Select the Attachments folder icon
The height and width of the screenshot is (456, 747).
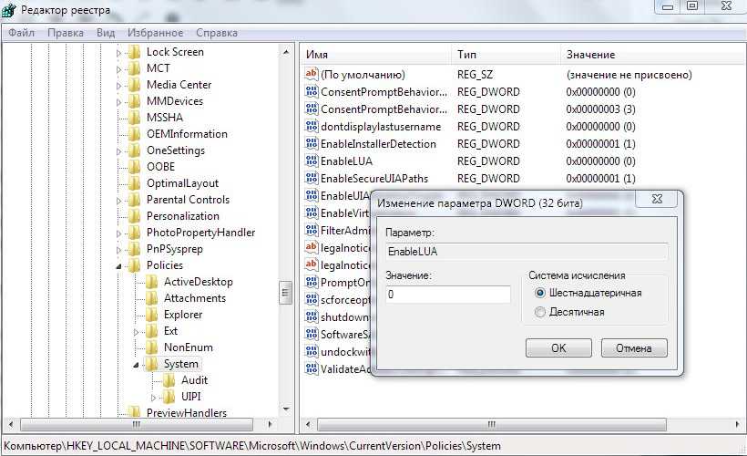151,298
